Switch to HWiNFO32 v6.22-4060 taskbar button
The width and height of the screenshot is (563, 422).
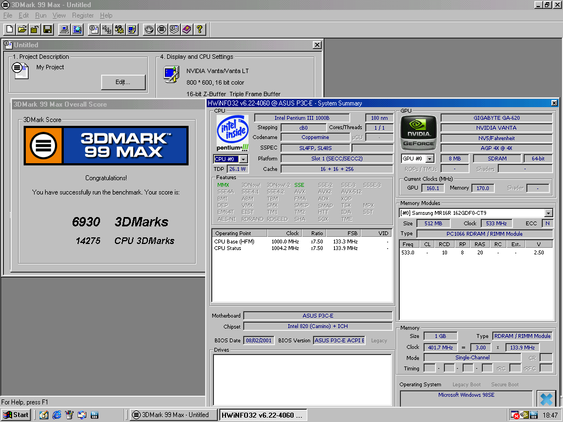pyautogui.click(x=263, y=415)
